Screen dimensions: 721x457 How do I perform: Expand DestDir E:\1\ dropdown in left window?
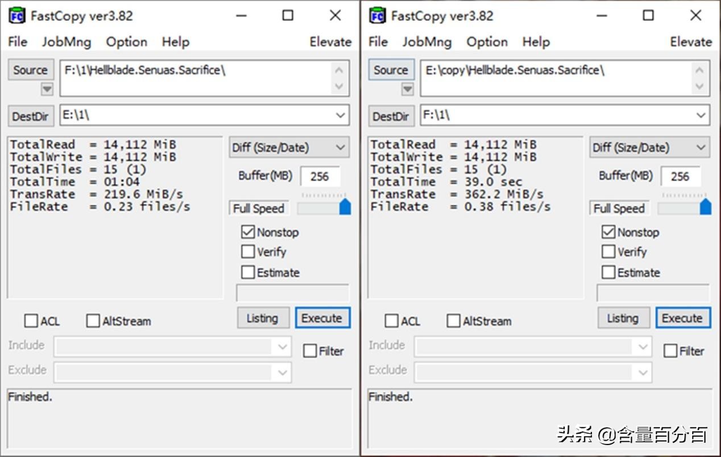tap(341, 115)
